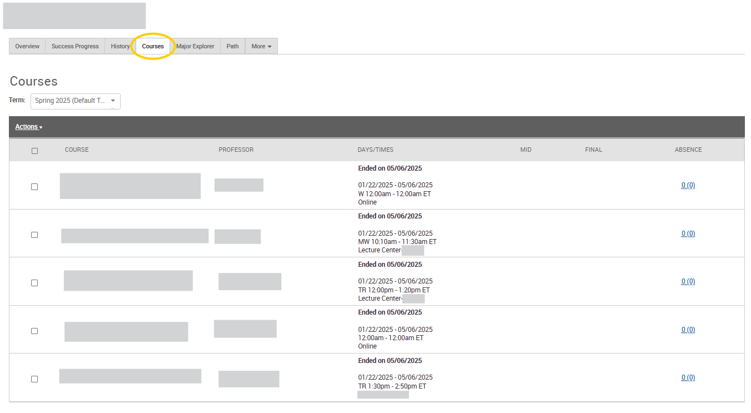The height and width of the screenshot is (413, 751).
Task: Tick checkbox for the W 12:00am online course
Action: (x=34, y=187)
